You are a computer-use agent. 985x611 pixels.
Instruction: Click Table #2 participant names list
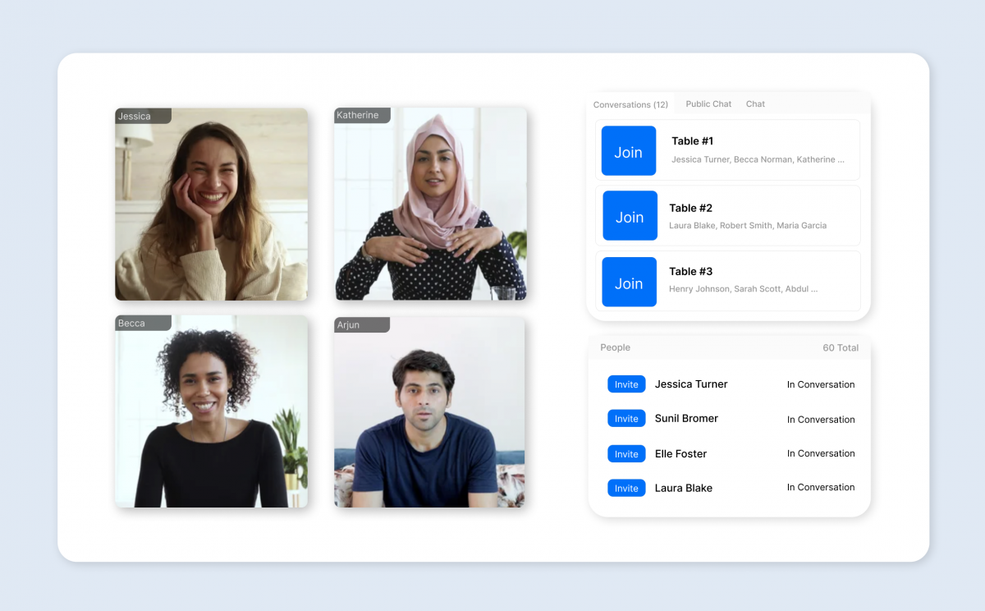(747, 226)
